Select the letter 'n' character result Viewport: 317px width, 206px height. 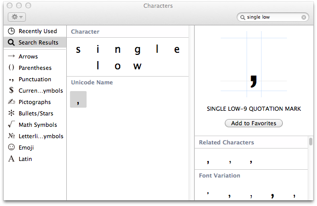point(118,50)
